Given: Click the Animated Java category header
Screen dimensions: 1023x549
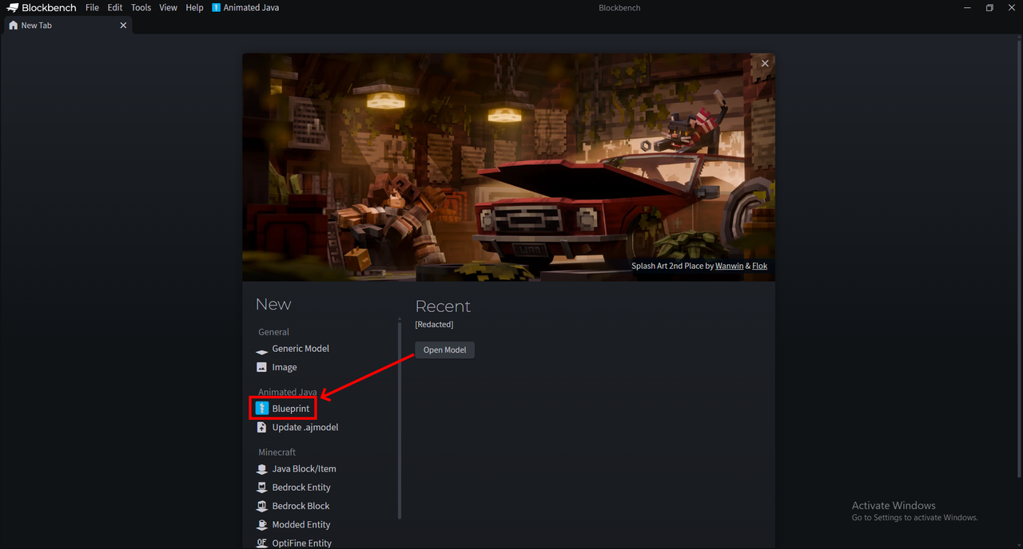Looking at the screenshot, I should click(288, 393).
